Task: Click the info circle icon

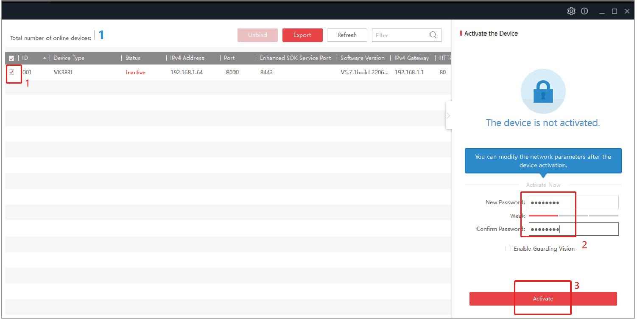Action: pyautogui.click(x=584, y=11)
